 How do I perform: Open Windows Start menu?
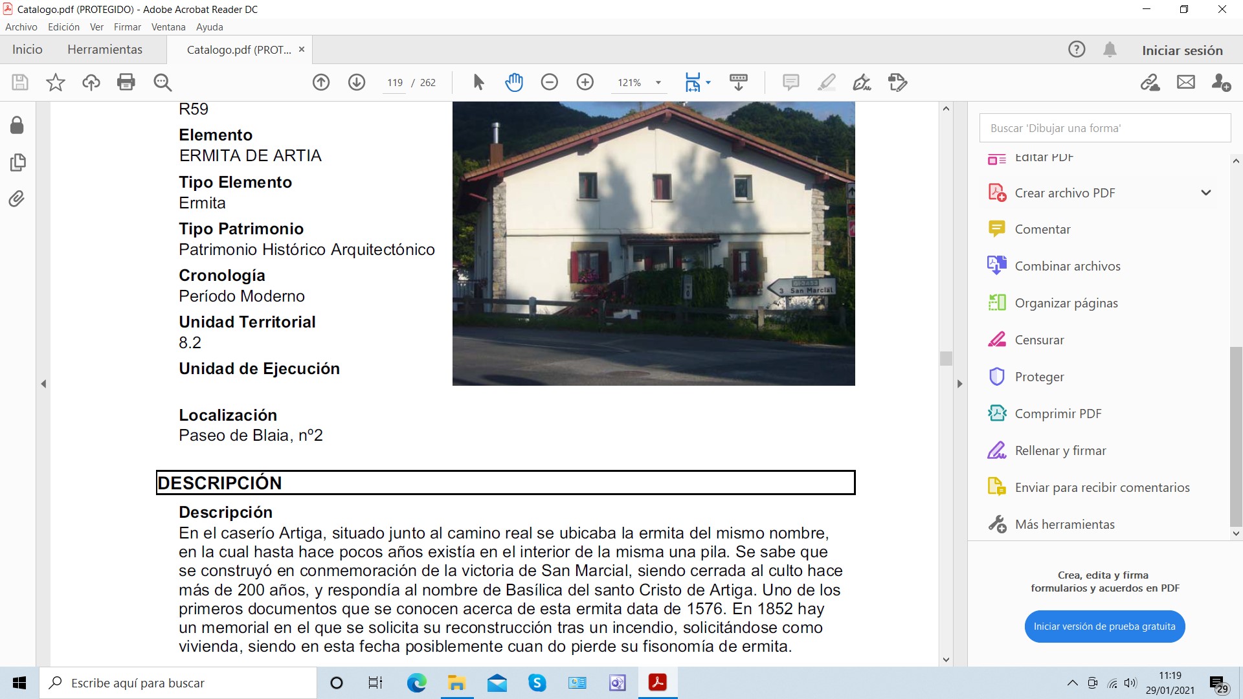(x=19, y=683)
